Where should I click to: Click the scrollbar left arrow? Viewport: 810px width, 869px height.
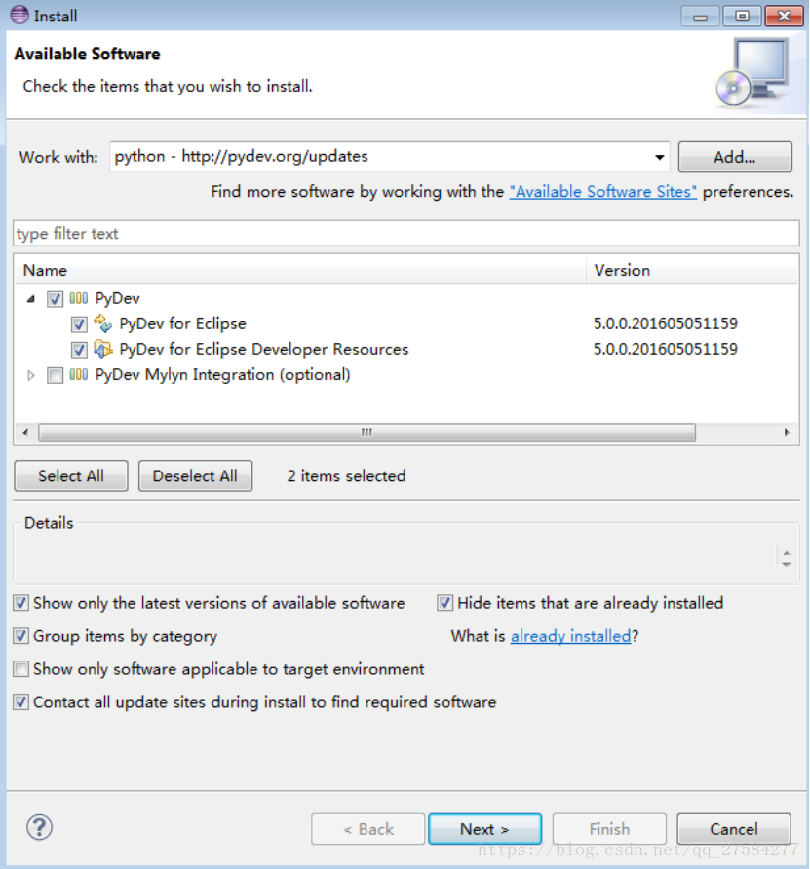pos(25,433)
